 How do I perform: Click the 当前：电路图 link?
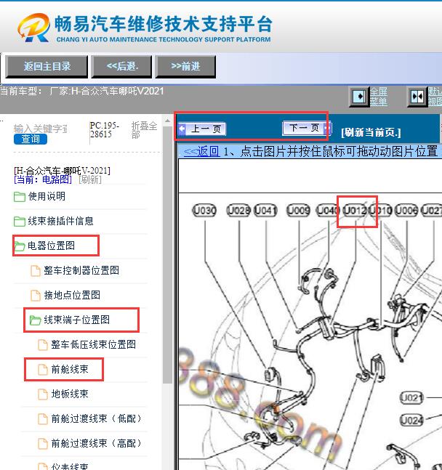[x=43, y=180]
